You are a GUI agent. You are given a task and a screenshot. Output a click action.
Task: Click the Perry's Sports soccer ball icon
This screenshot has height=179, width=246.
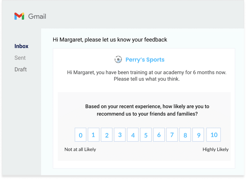point(118,60)
